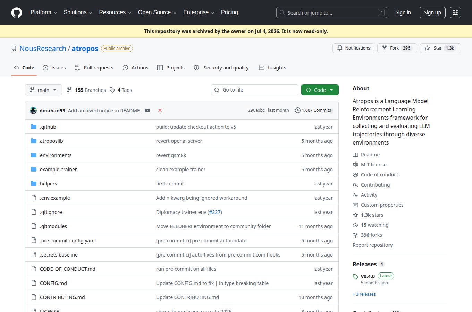Focus the Search or jump to field
This screenshot has width=472, height=312.
pyautogui.click(x=332, y=12)
